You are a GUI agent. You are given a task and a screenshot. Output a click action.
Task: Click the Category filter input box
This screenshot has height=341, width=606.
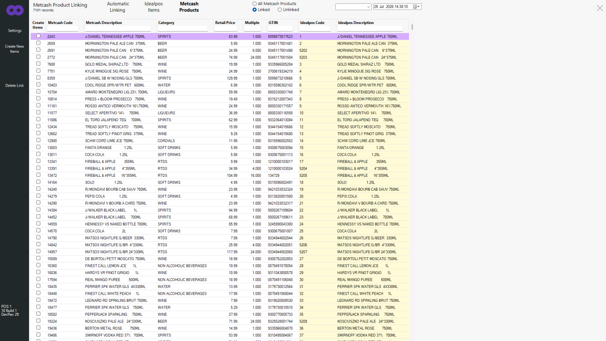point(183,29)
